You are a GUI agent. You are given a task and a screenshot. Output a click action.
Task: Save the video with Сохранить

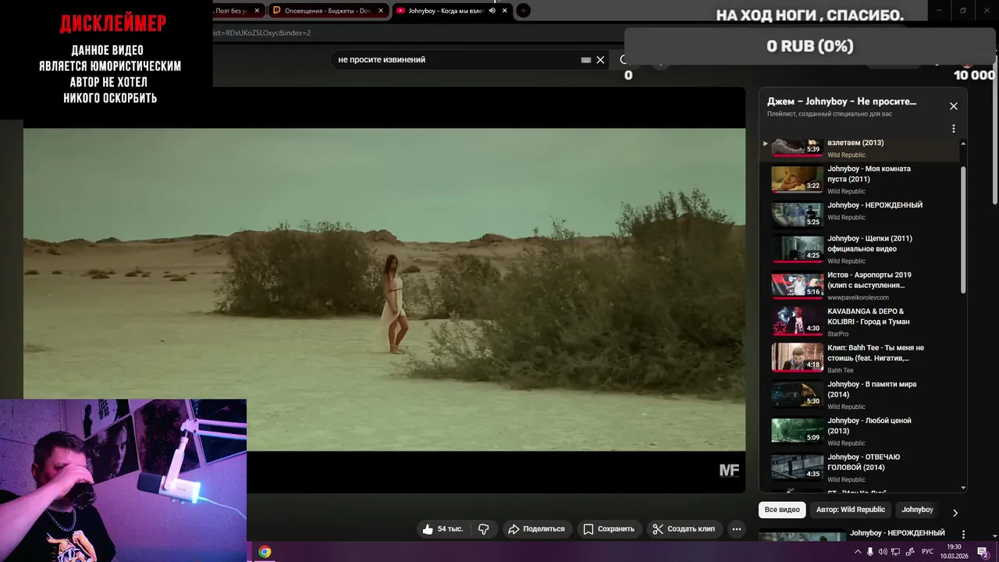pyautogui.click(x=609, y=529)
